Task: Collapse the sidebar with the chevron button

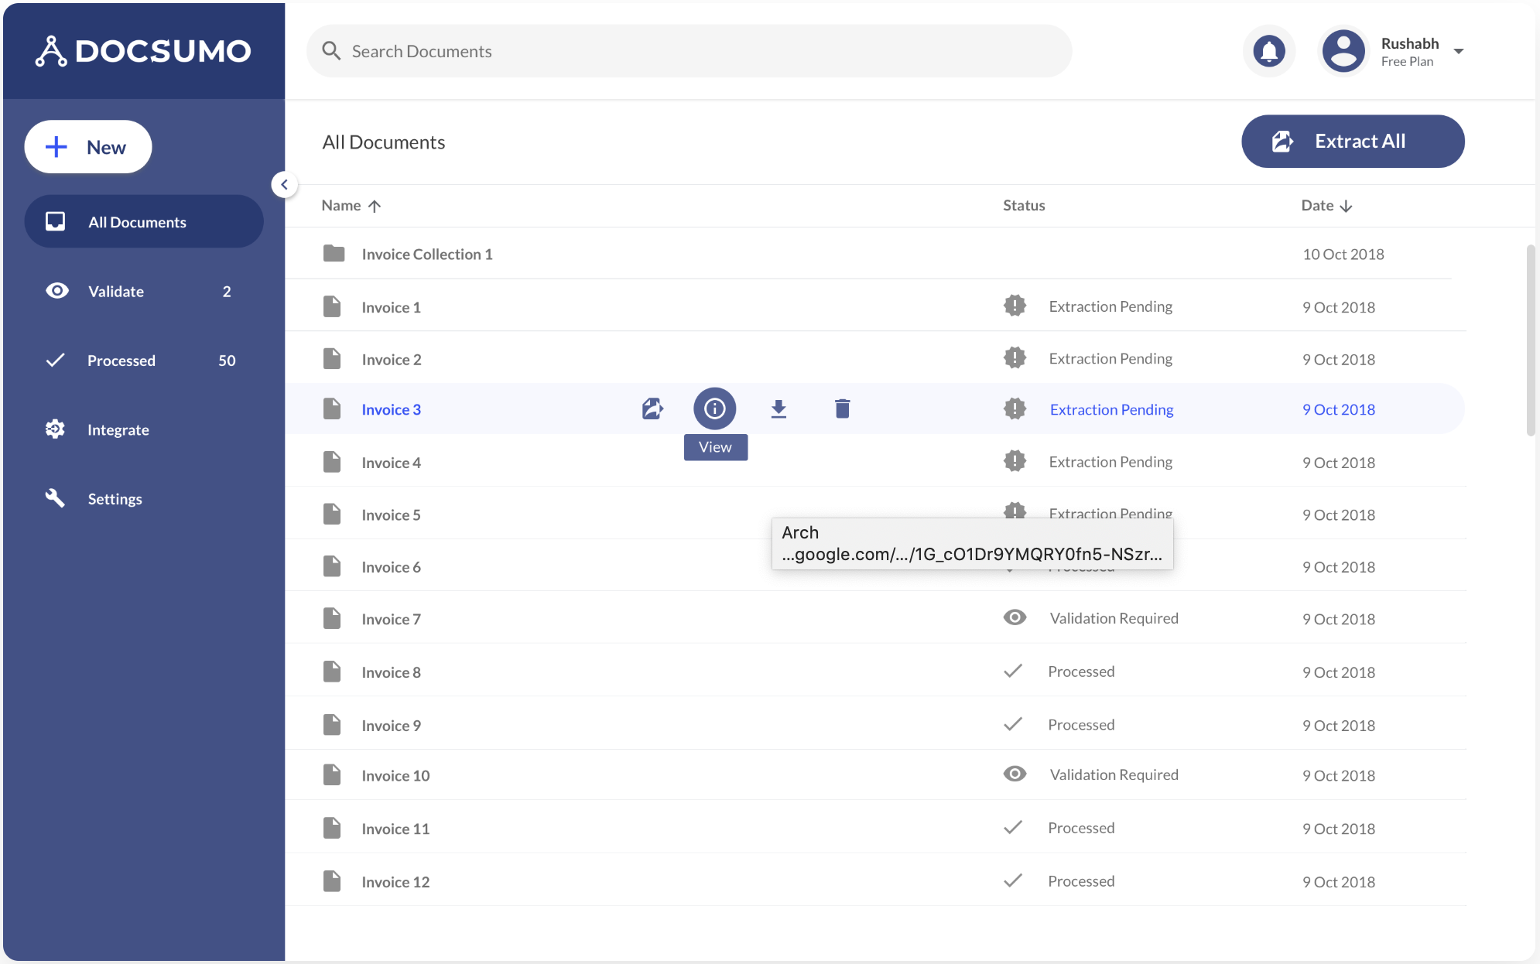Action: click(x=285, y=185)
